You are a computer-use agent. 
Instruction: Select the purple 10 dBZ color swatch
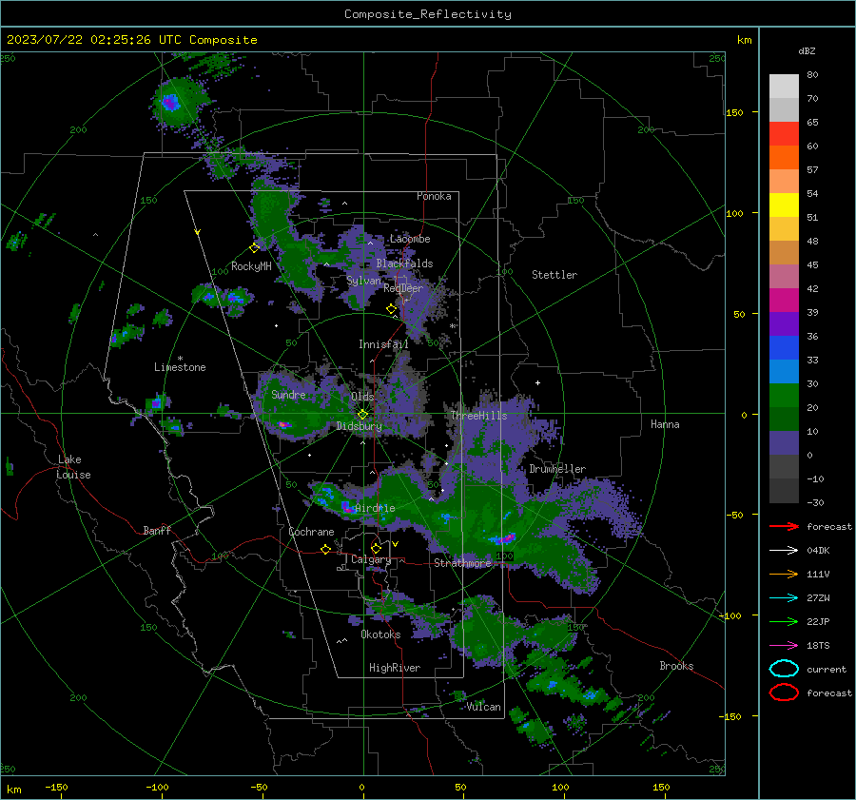tap(784, 442)
